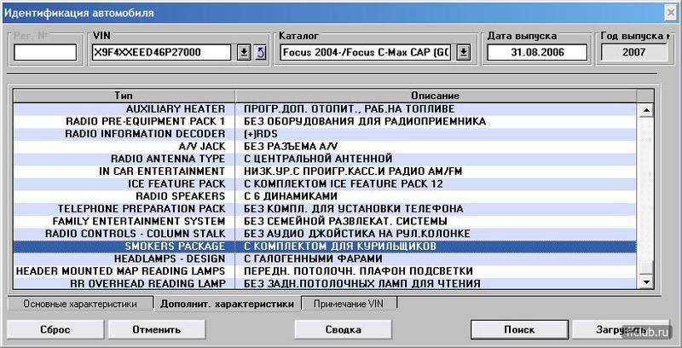Select the RR OVERHEAD READING LAMP row
Screen dimensions: 682x348
tap(325, 284)
